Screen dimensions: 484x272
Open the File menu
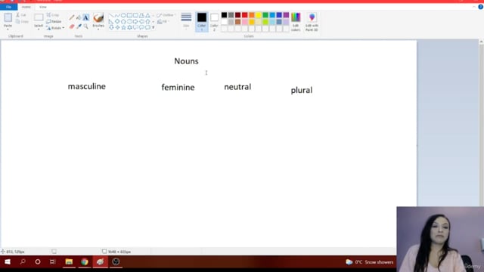(8, 7)
